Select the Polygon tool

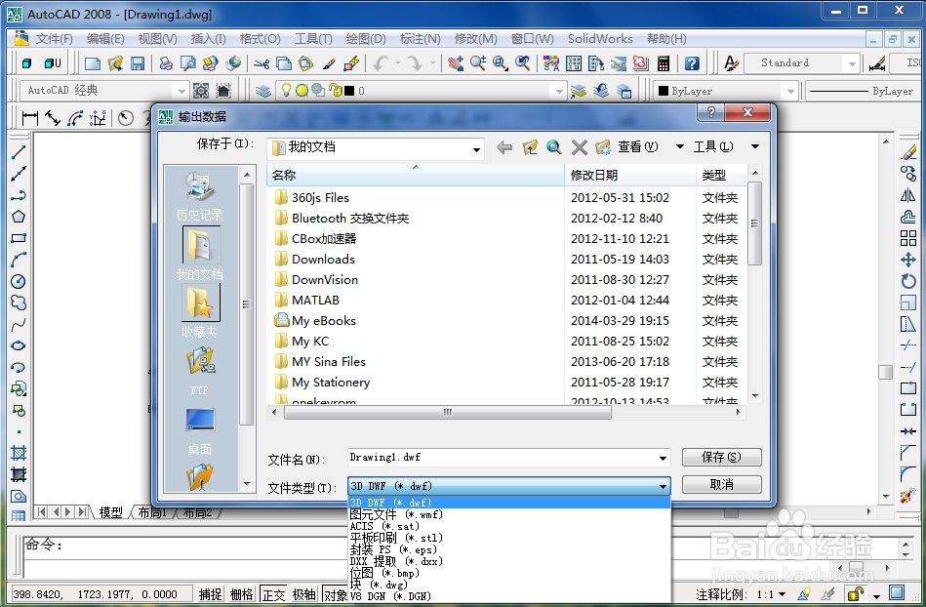point(19,217)
